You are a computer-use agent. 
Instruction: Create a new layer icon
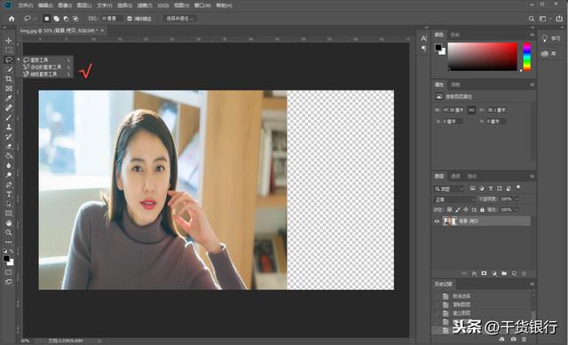pos(514,273)
